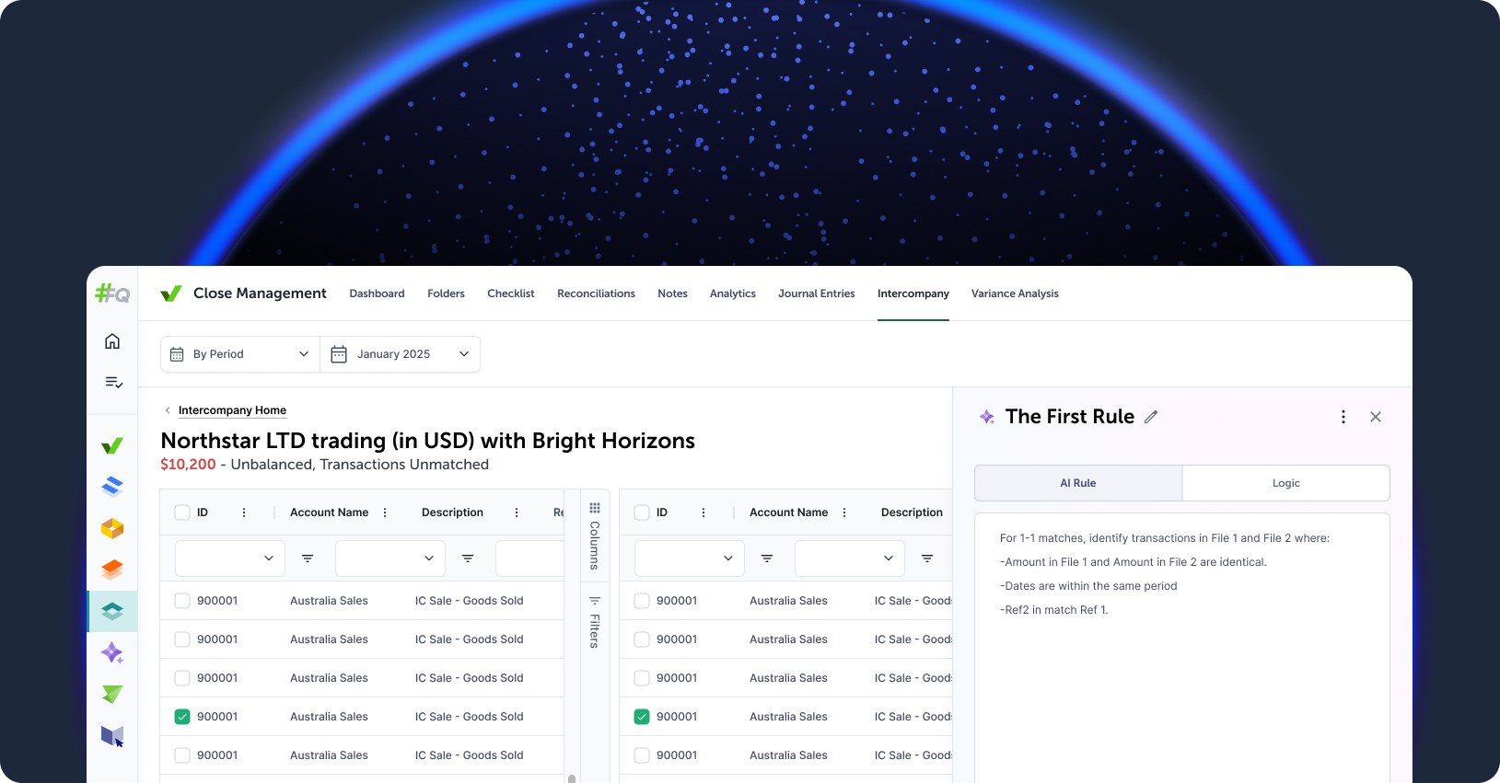Toggle select-all checkbox in right table header
Image resolution: width=1500 pixels, height=783 pixels.
point(642,512)
